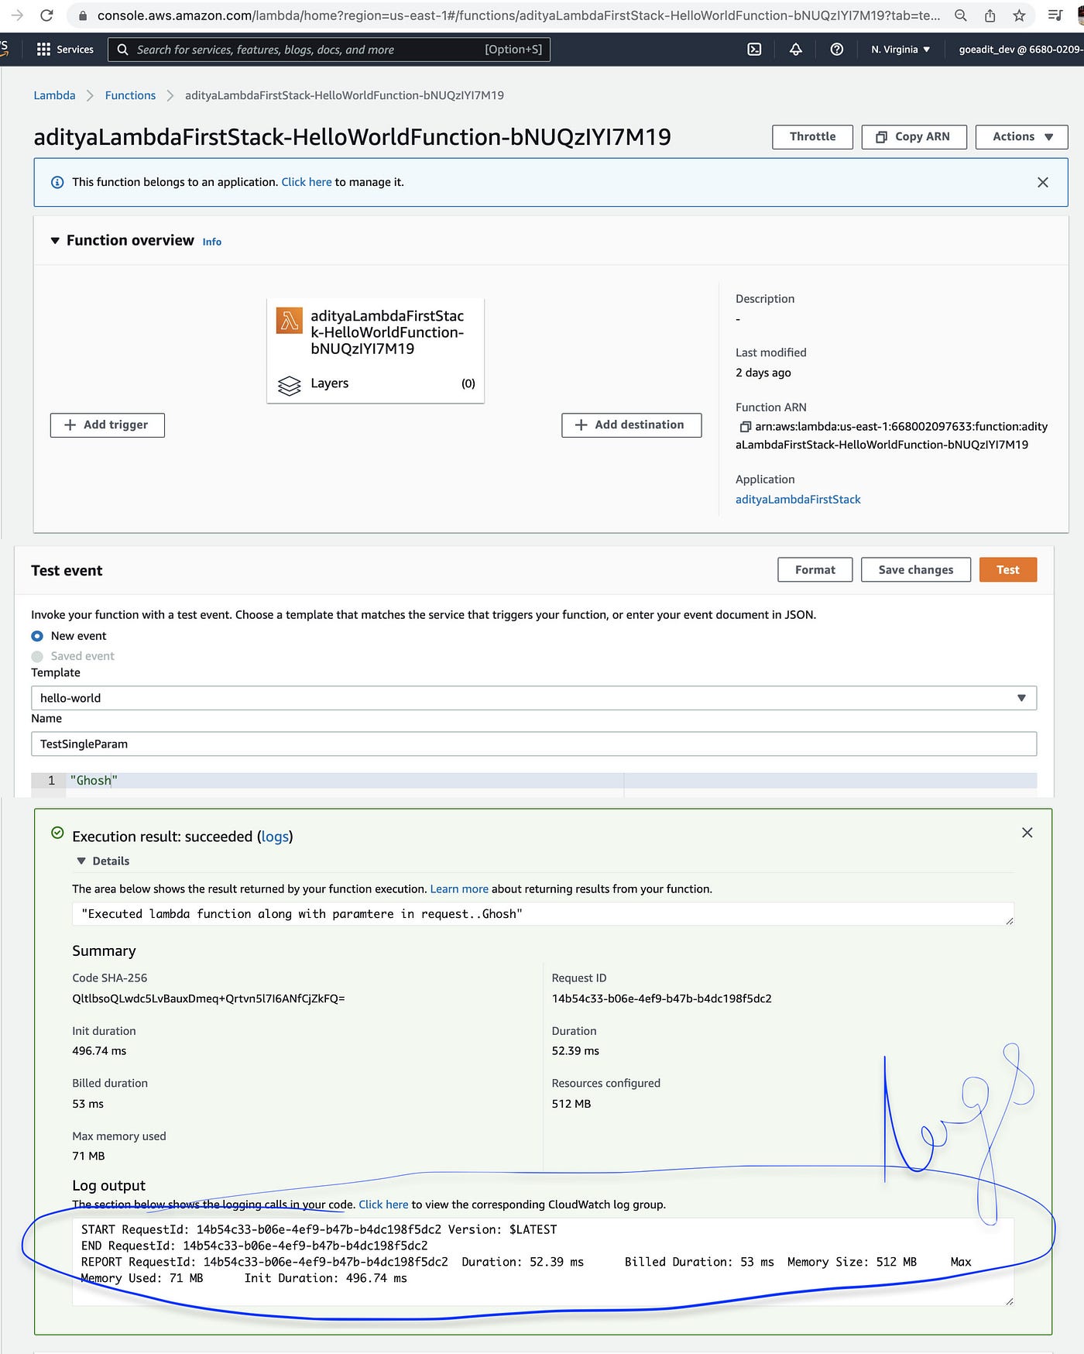Open the notifications bell
Image resolution: width=1084 pixels, height=1354 pixels.
coord(795,49)
